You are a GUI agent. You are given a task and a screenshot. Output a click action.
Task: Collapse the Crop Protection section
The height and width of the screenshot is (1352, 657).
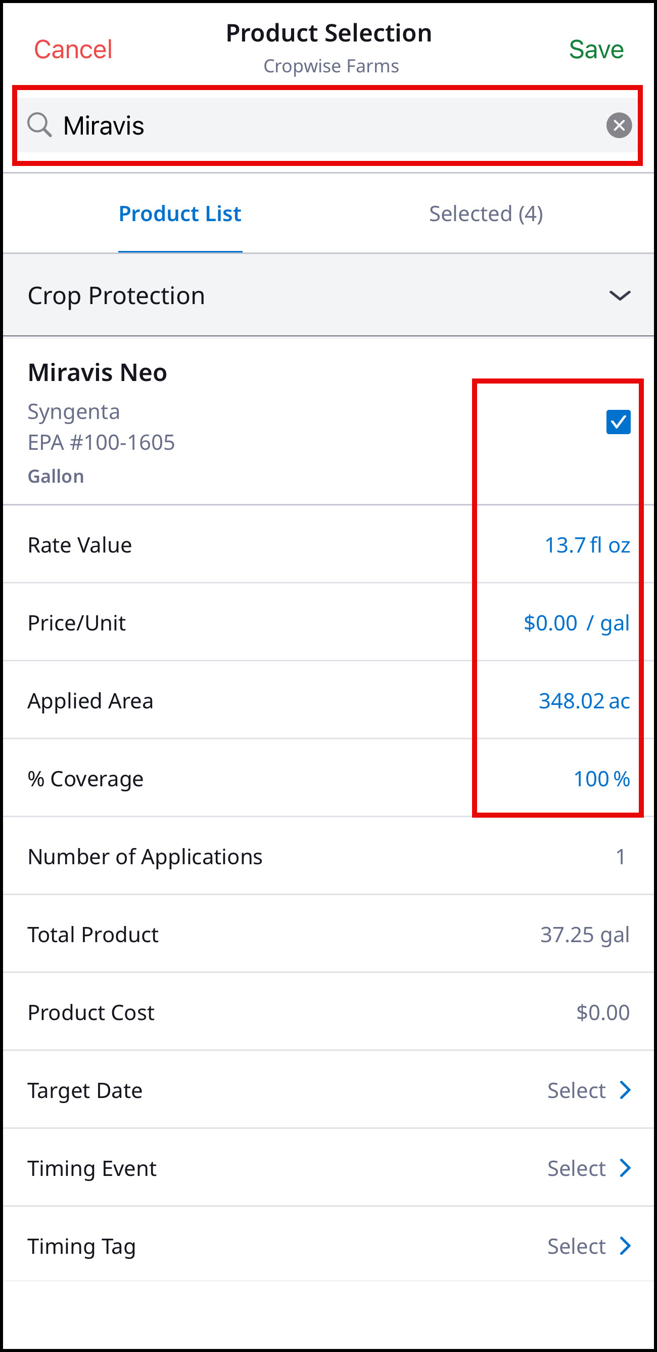click(x=619, y=295)
